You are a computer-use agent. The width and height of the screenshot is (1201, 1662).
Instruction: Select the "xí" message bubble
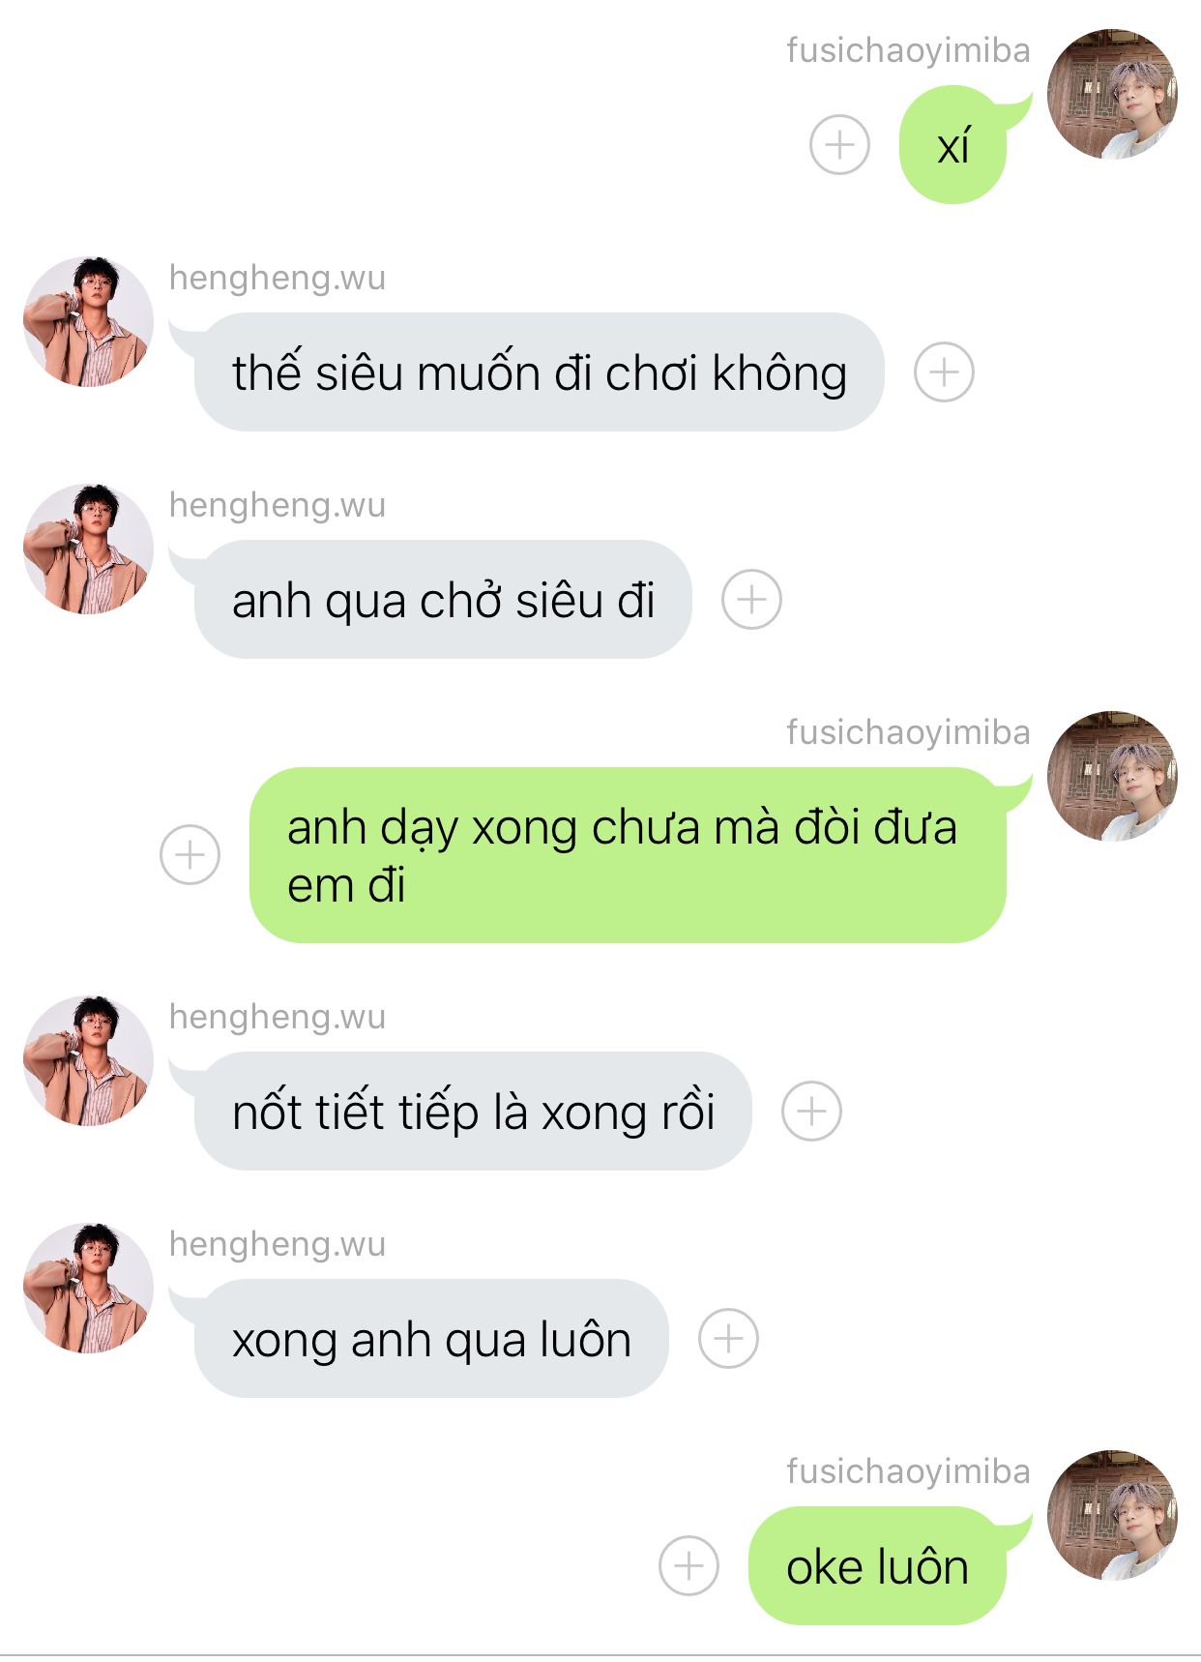pos(953,145)
